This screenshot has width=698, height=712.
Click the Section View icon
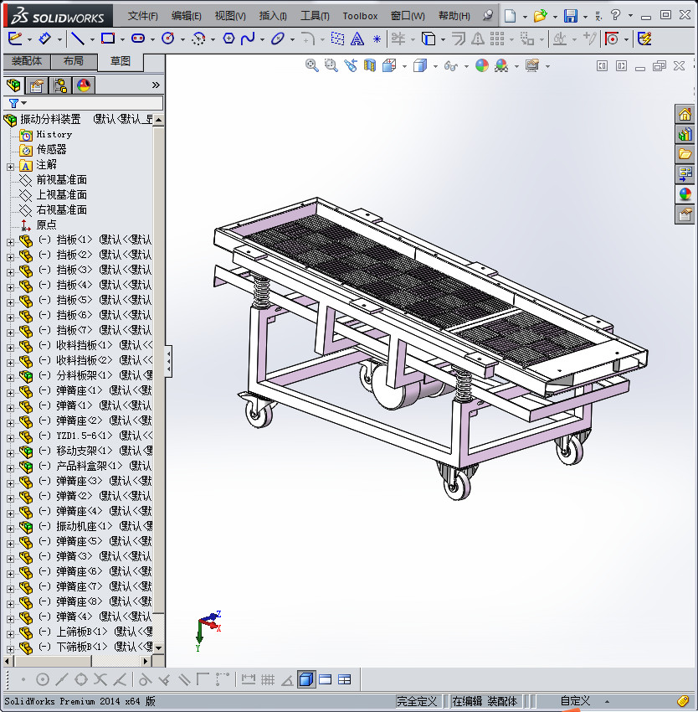pos(370,66)
